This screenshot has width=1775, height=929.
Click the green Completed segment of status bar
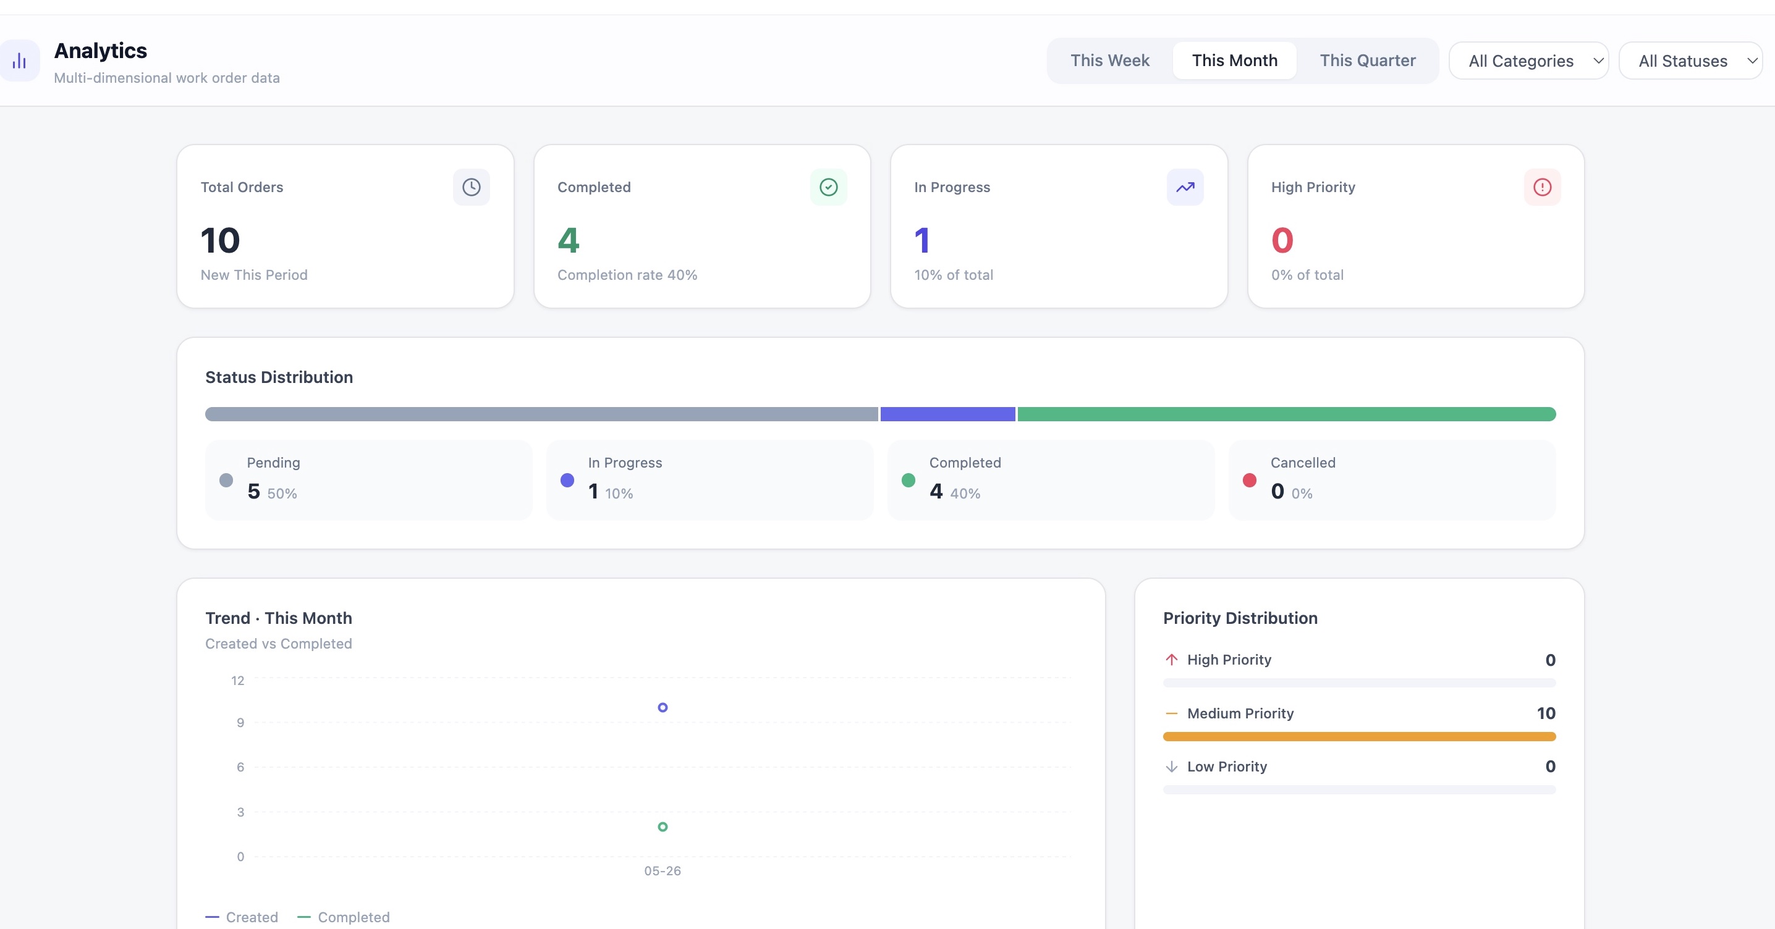[1287, 414]
